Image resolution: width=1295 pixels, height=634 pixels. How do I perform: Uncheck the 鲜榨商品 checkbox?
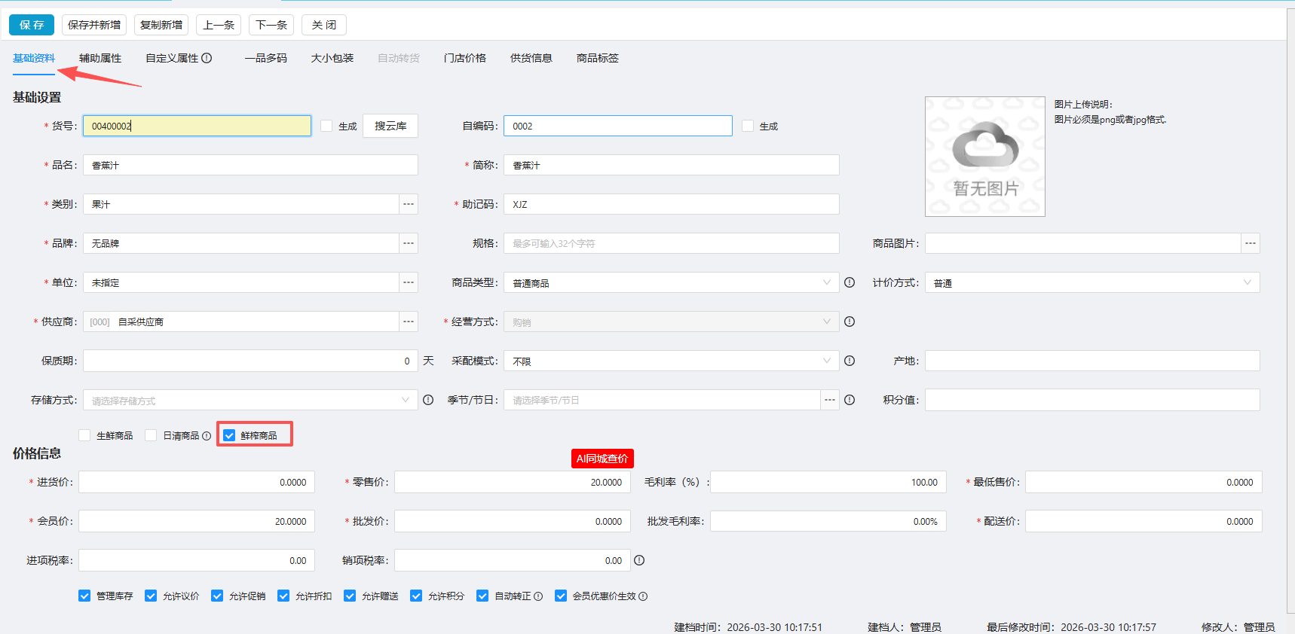click(x=229, y=435)
